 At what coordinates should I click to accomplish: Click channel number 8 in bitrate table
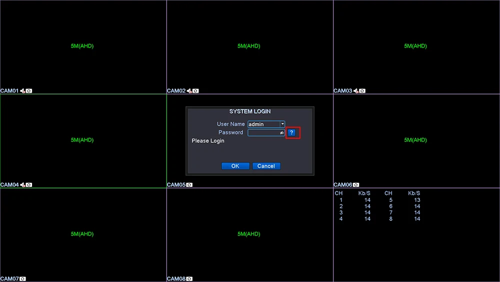pos(390,219)
